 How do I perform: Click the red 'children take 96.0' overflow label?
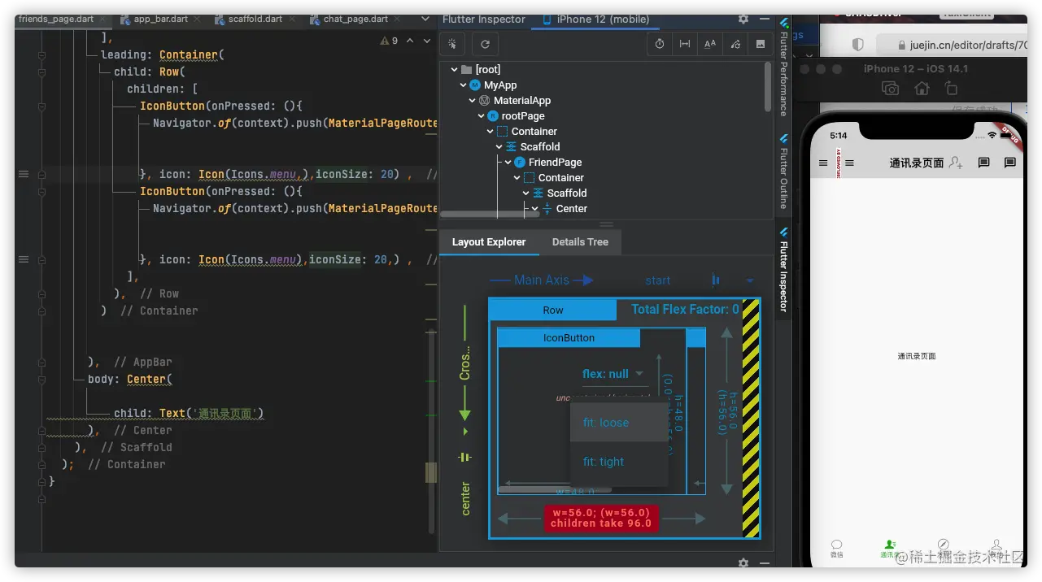[x=601, y=518]
